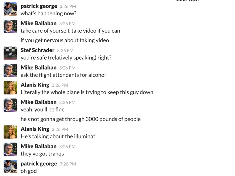Click patrick george's avatar beside "what's happening now?"
The image size is (235, 176).
pos(10,9)
